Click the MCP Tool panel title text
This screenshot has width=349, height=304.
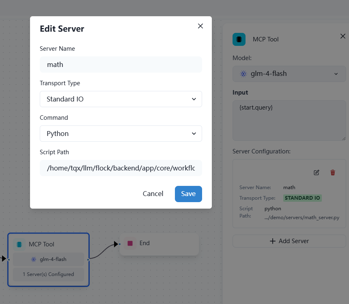tap(265, 39)
